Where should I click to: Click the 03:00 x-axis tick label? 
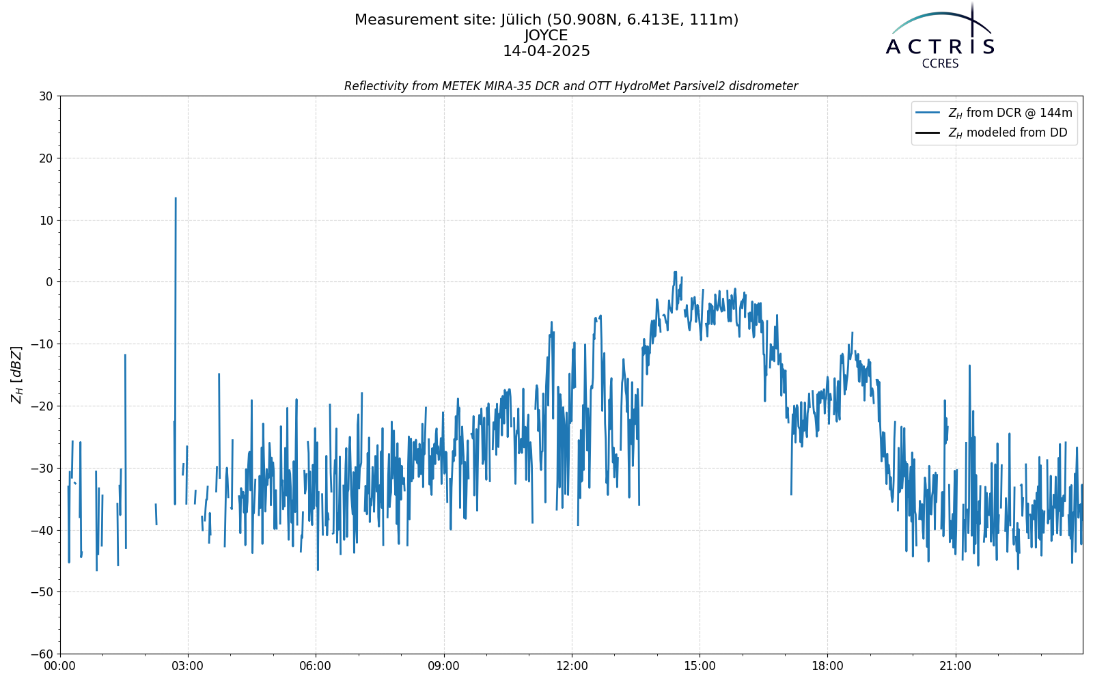coord(188,666)
